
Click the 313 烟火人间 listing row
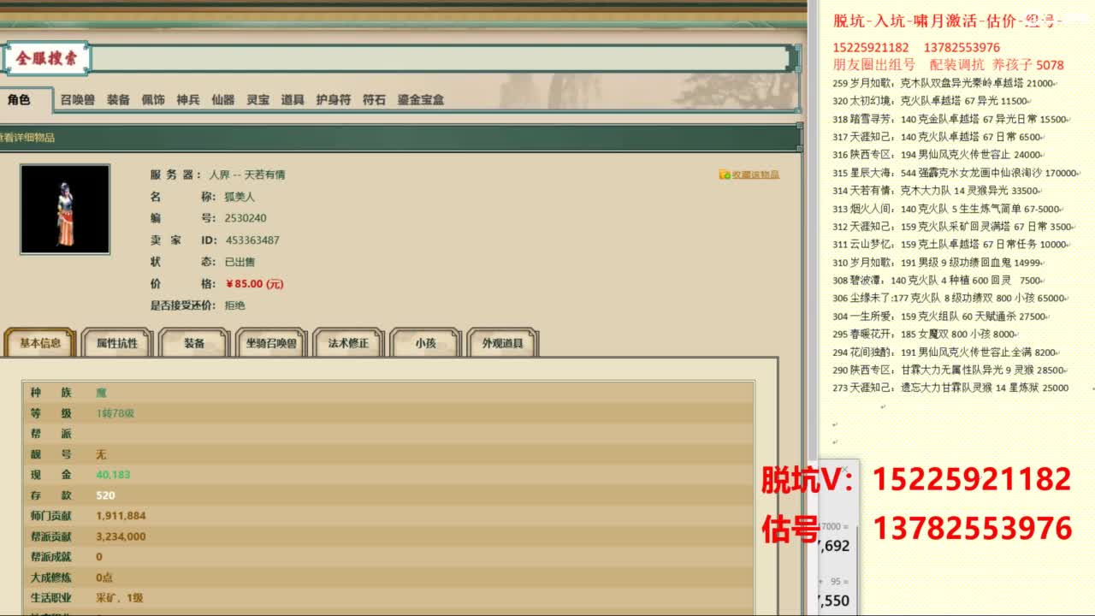coord(948,209)
